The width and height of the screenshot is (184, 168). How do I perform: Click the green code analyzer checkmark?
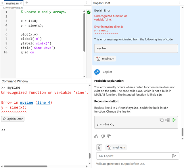click(x=89, y=12)
